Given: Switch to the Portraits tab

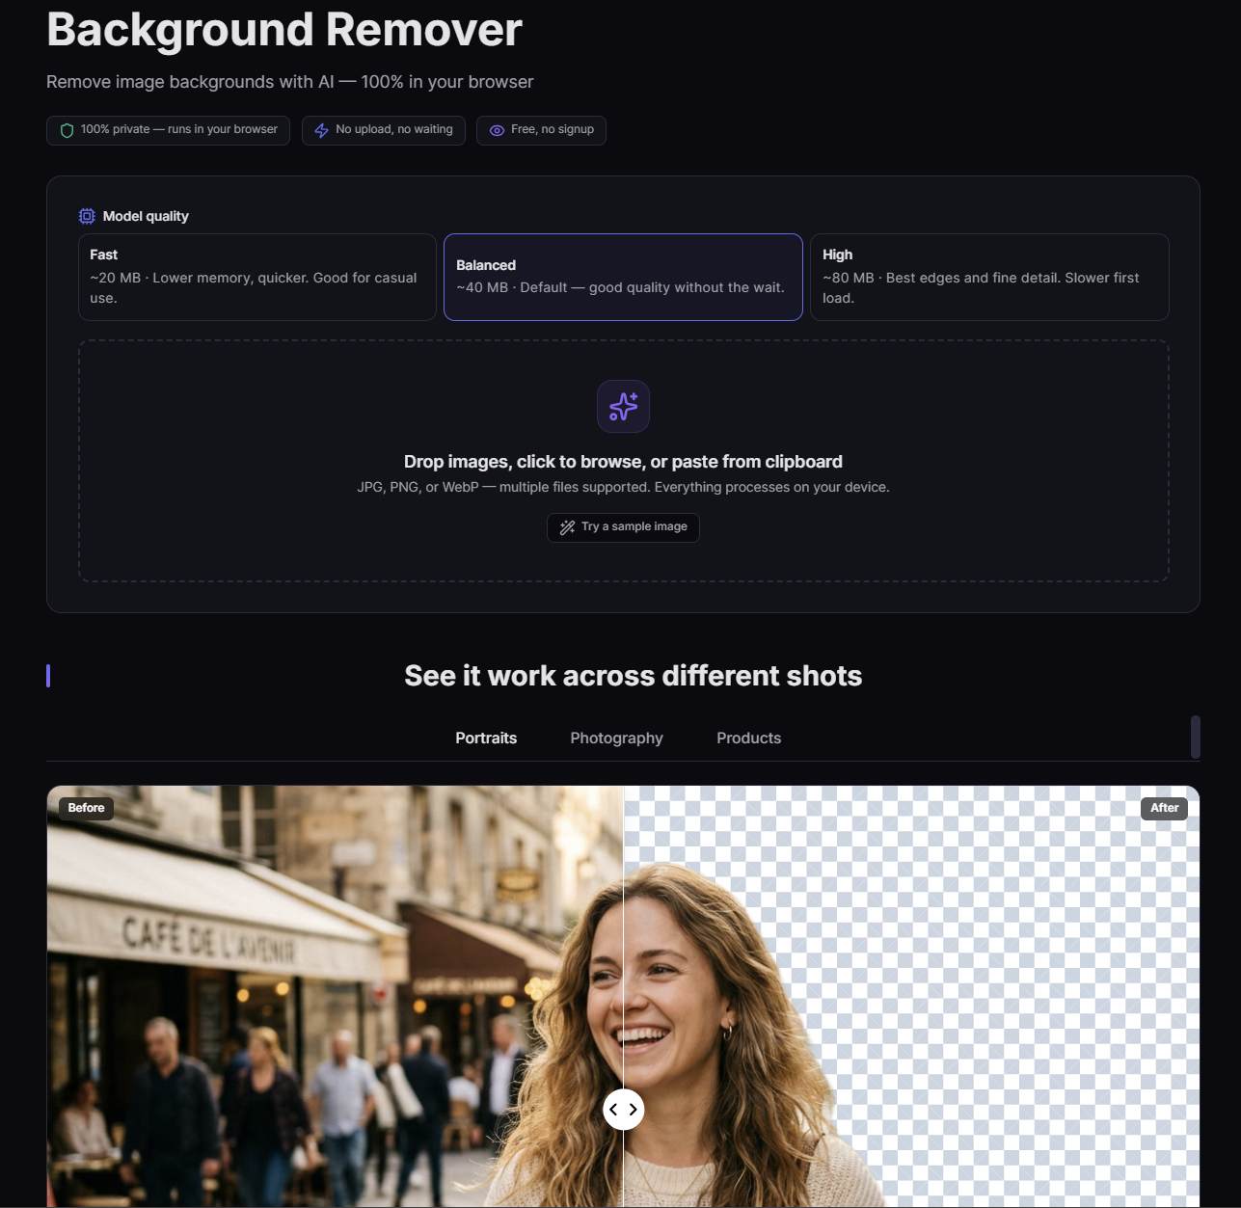Looking at the screenshot, I should click(x=486, y=738).
